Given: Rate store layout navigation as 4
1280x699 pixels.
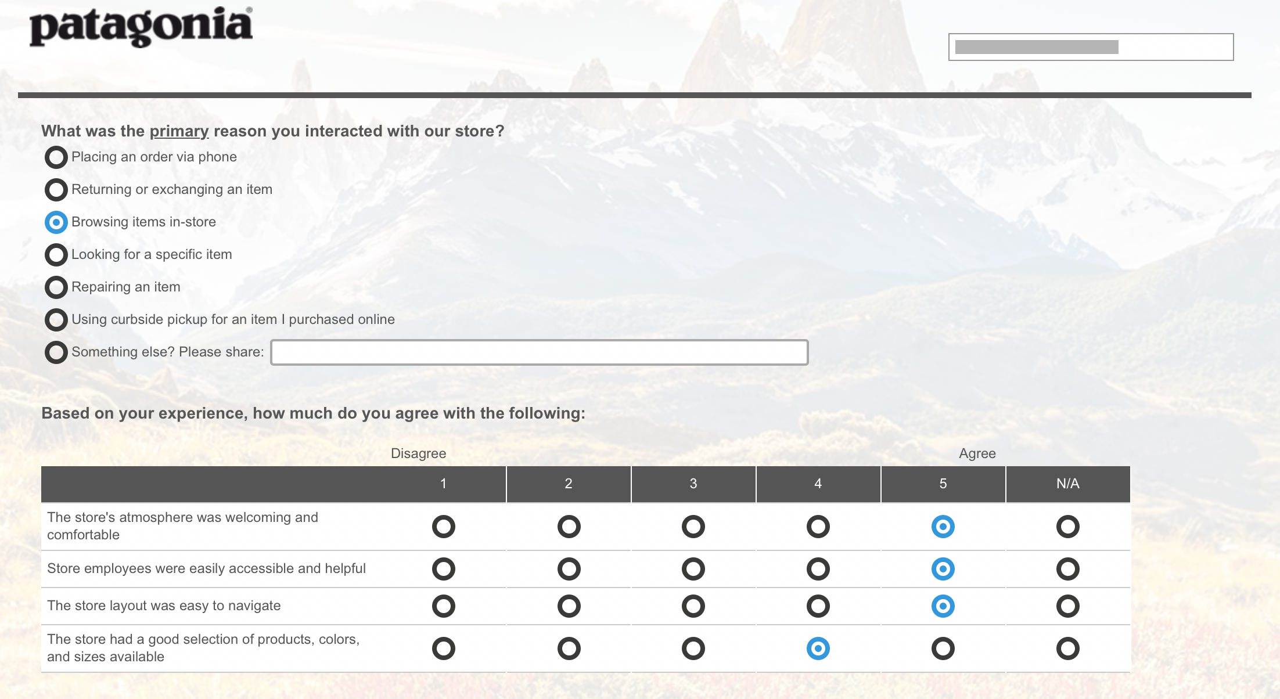Looking at the screenshot, I should (x=818, y=606).
